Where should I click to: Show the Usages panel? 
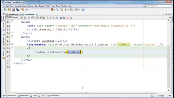click(x=33, y=96)
